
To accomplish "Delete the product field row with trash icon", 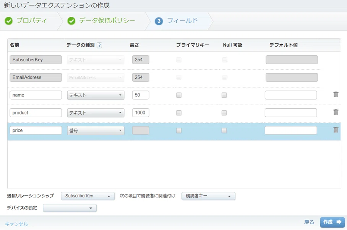I will (x=336, y=112).
